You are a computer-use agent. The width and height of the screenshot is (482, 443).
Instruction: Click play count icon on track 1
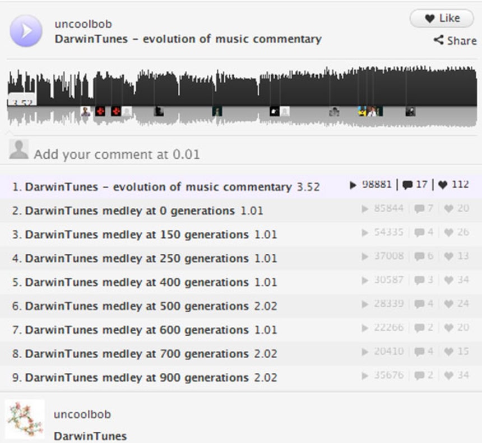(353, 185)
